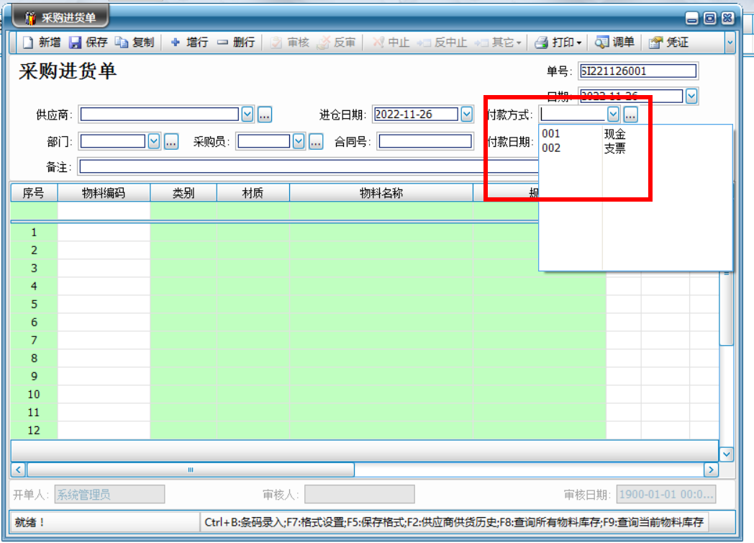
Task: Open the 部门 department dropdown
Action: click(x=154, y=142)
